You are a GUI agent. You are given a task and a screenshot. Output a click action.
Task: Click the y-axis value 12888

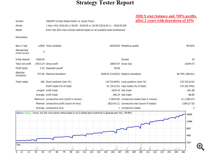tap(189, 121)
